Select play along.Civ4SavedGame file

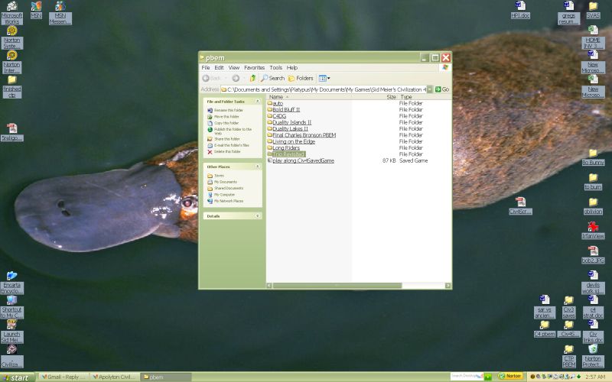click(303, 160)
